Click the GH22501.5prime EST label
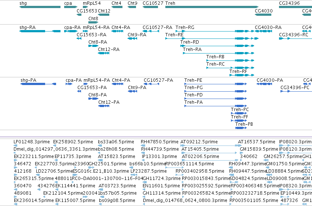Screen dimensions: 312x206 (x=107, y=164)
